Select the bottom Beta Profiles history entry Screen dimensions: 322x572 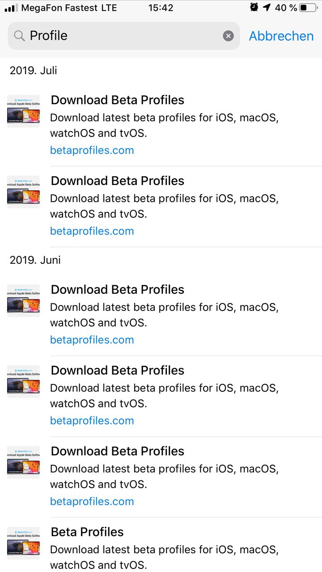pos(161,545)
